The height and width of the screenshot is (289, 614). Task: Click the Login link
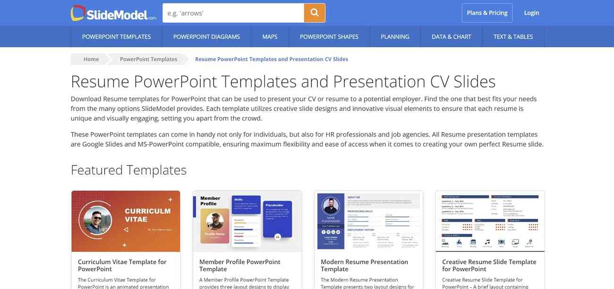coord(531,13)
